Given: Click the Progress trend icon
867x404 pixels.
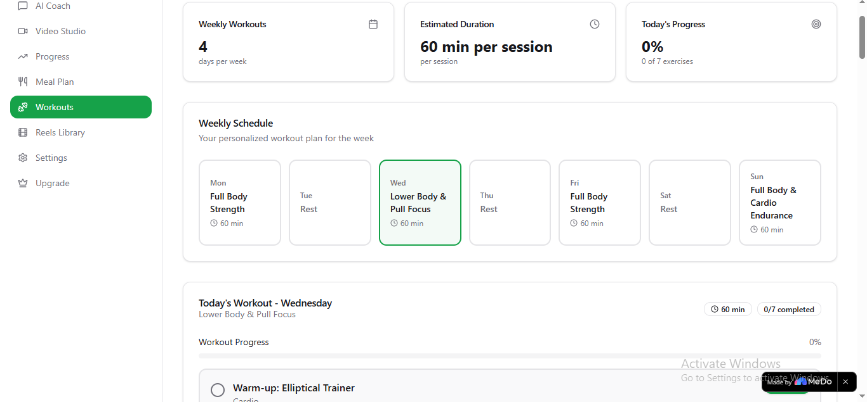Looking at the screenshot, I should tap(23, 56).
